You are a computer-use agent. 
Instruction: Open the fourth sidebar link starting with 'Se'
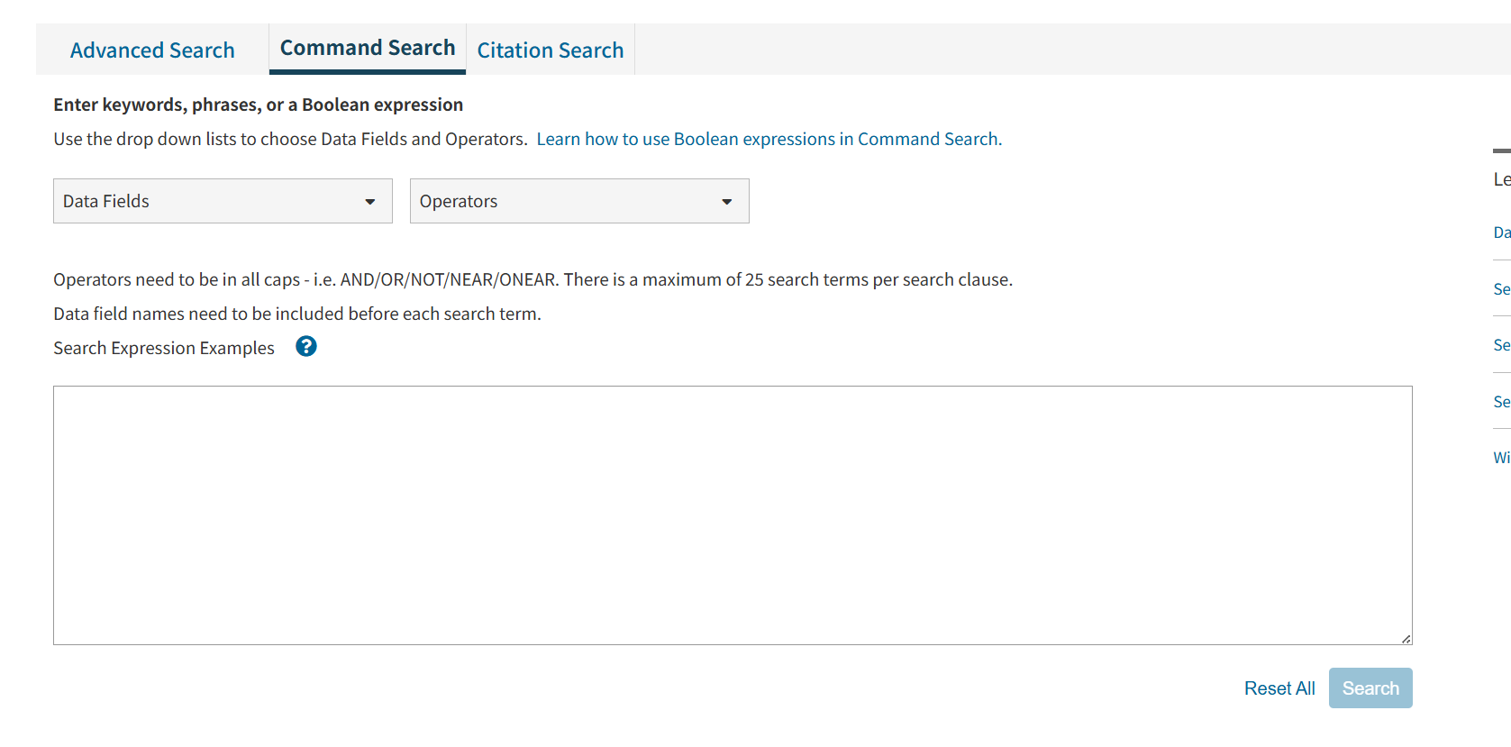click(1501, 401)
